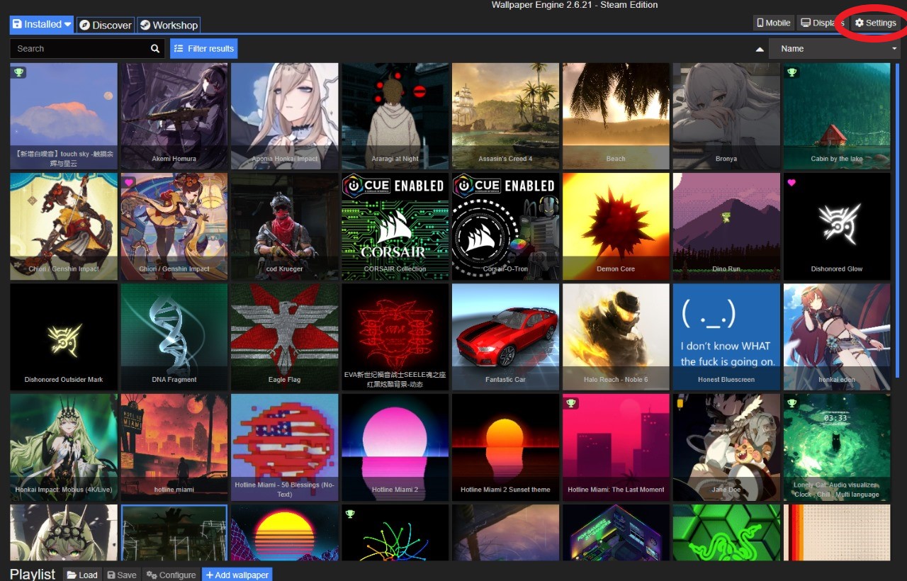
Task: Click the Playlist heading text
Action: click(x=33, y=574)
